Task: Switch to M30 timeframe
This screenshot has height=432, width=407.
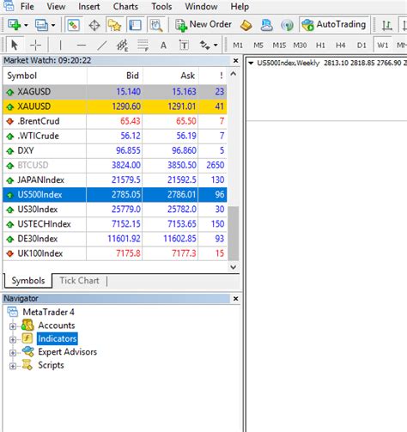Action: pos(300,46)
